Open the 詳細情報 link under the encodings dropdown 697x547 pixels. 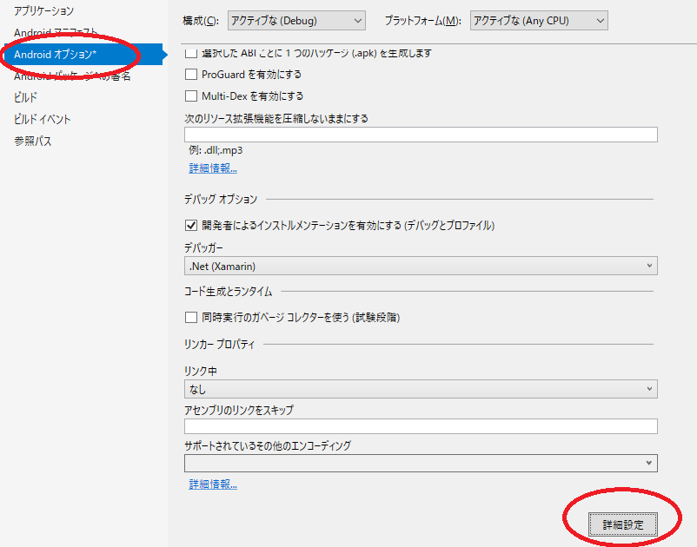click(x=213, y=484)
